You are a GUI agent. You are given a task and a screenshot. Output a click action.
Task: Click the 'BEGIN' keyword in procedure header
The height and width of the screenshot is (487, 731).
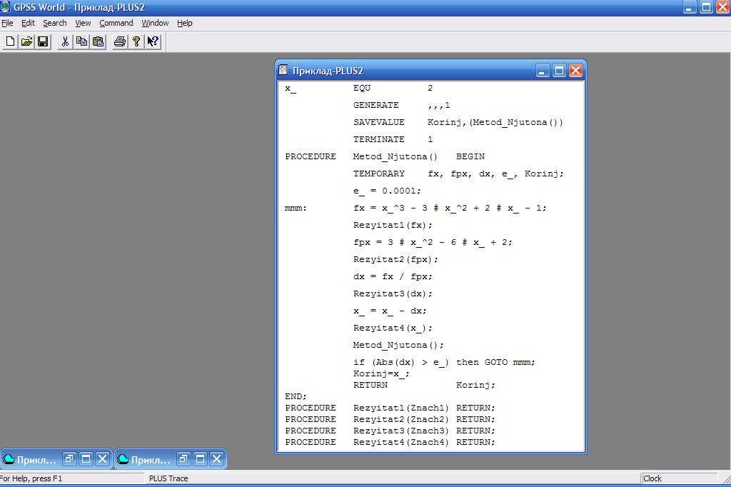[470, 156]
